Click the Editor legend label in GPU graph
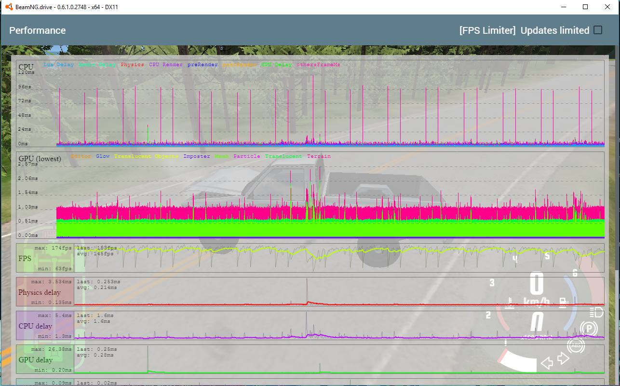Screen dimensions: 620x386 click(x=81, y=156)
